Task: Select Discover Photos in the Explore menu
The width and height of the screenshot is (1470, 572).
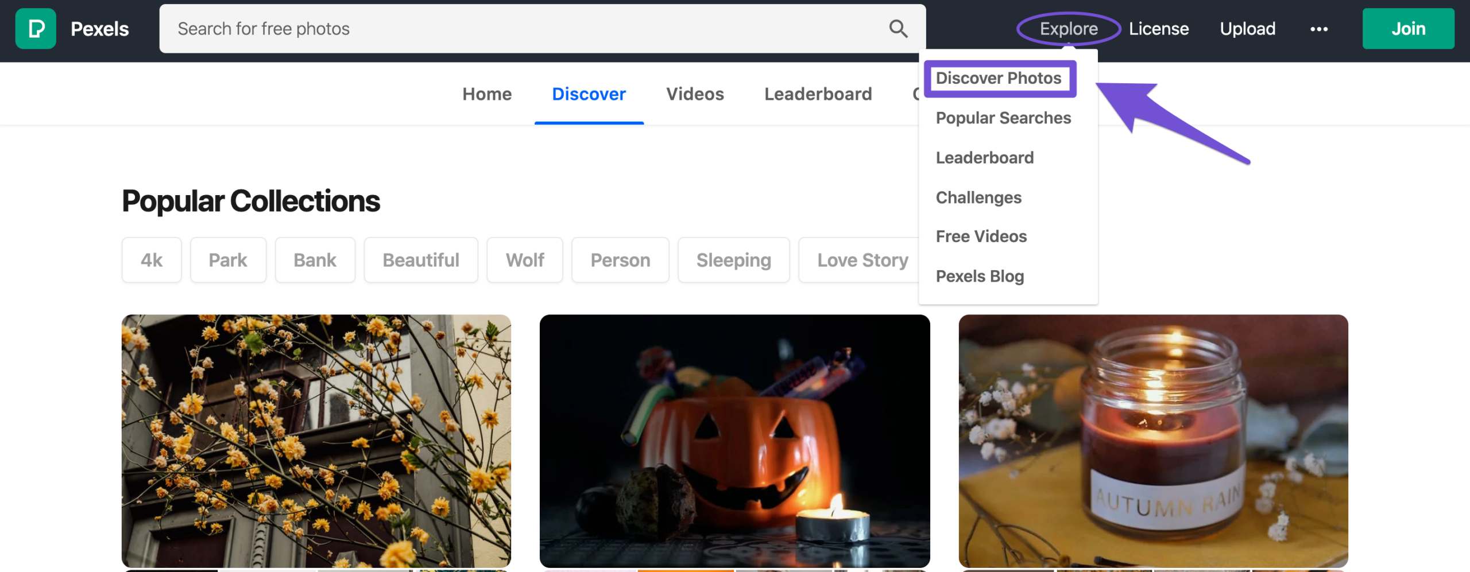Action: tap(999, 78)
